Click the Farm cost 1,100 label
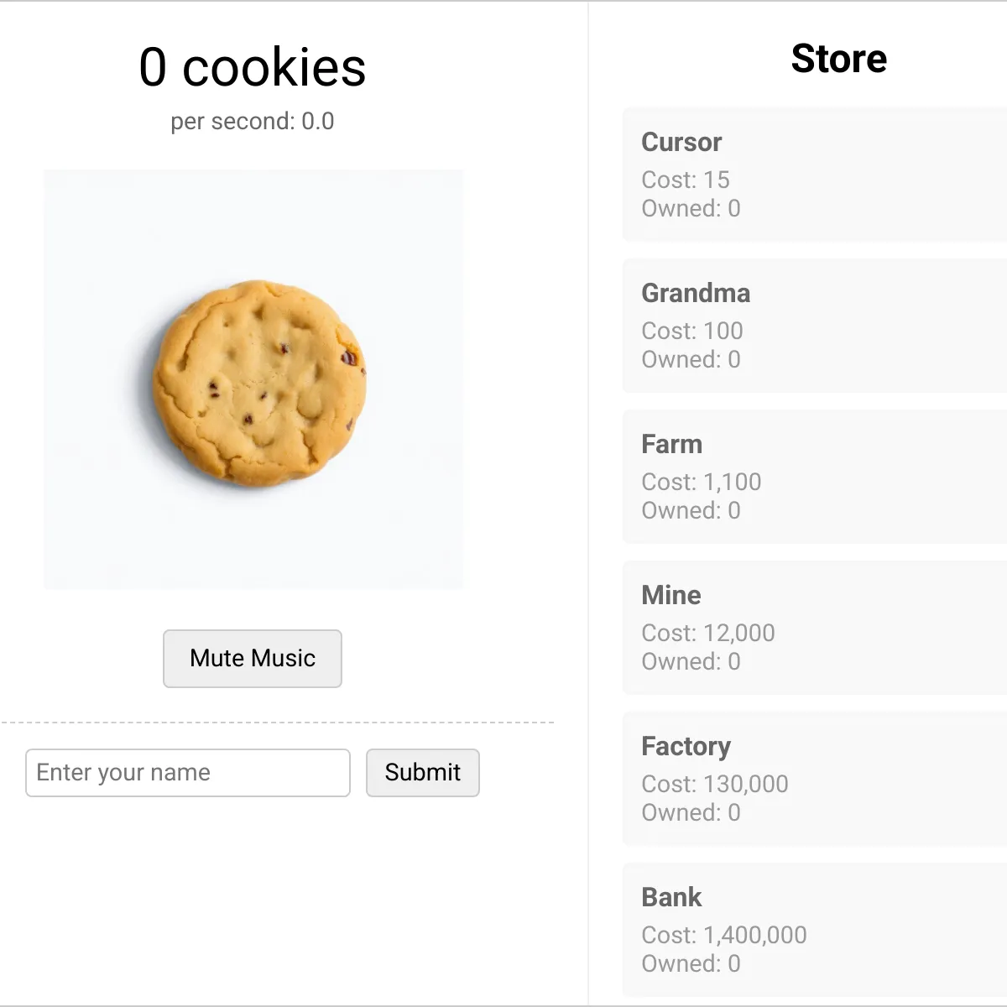1007x1007 pixels. (x=702, y=482)
